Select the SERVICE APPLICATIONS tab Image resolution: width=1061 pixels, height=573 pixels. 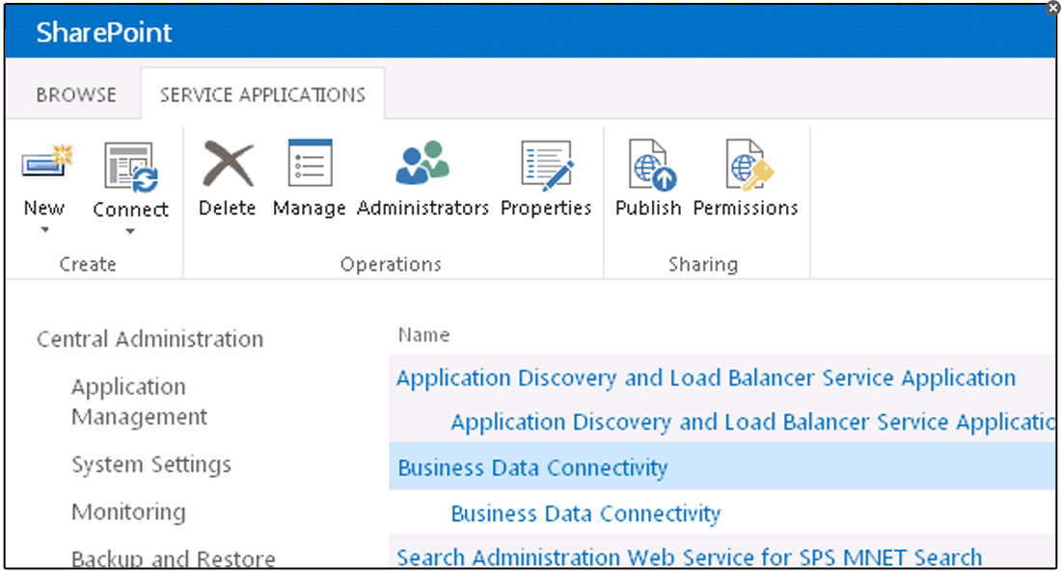262,94
